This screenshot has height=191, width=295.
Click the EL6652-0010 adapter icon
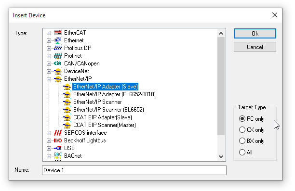[x=67, y=94]
